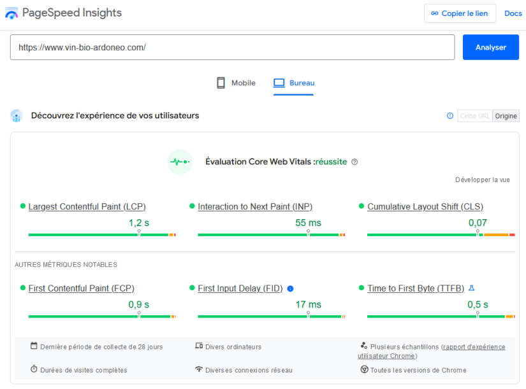This screenshot has width=526, height=389.
Task: Switch to Origine data view
Action: (x=506, y=116)
